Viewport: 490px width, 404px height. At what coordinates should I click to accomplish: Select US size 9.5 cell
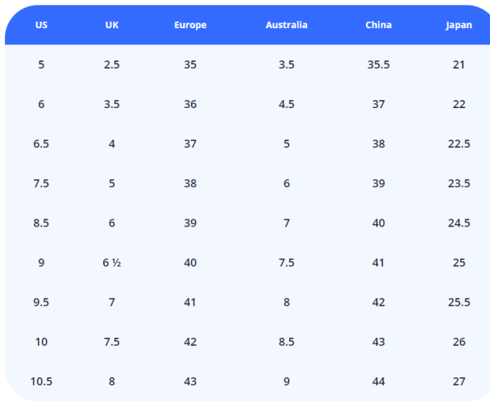(x=41, y=302)
